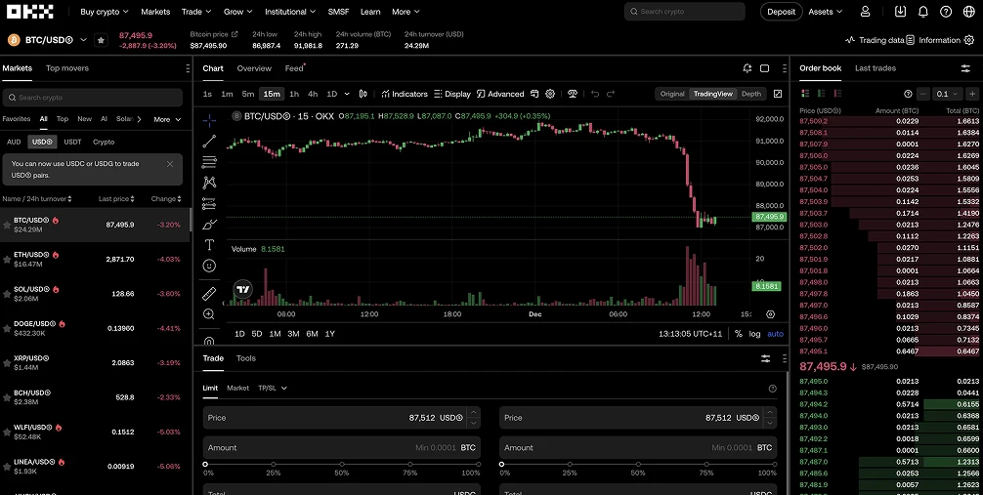This screenshot has width=983, height=495.
Task: Show buy and sell orders layout
Action: [805, 94]
